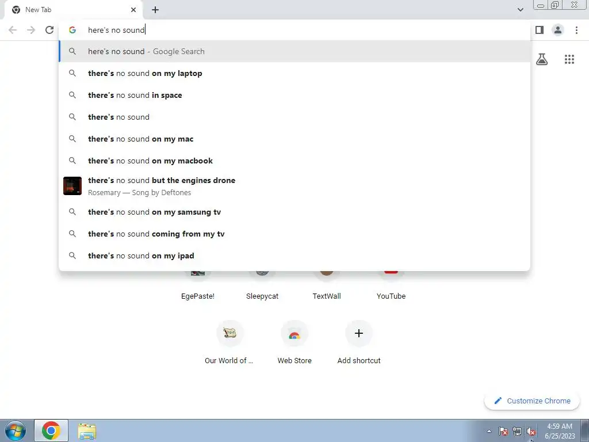
Task: Open the Action Center flag icon
Action: (x=503, y=431)
